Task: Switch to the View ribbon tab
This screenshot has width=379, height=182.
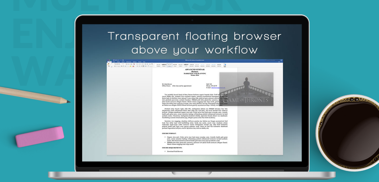Action: [144, 62]
